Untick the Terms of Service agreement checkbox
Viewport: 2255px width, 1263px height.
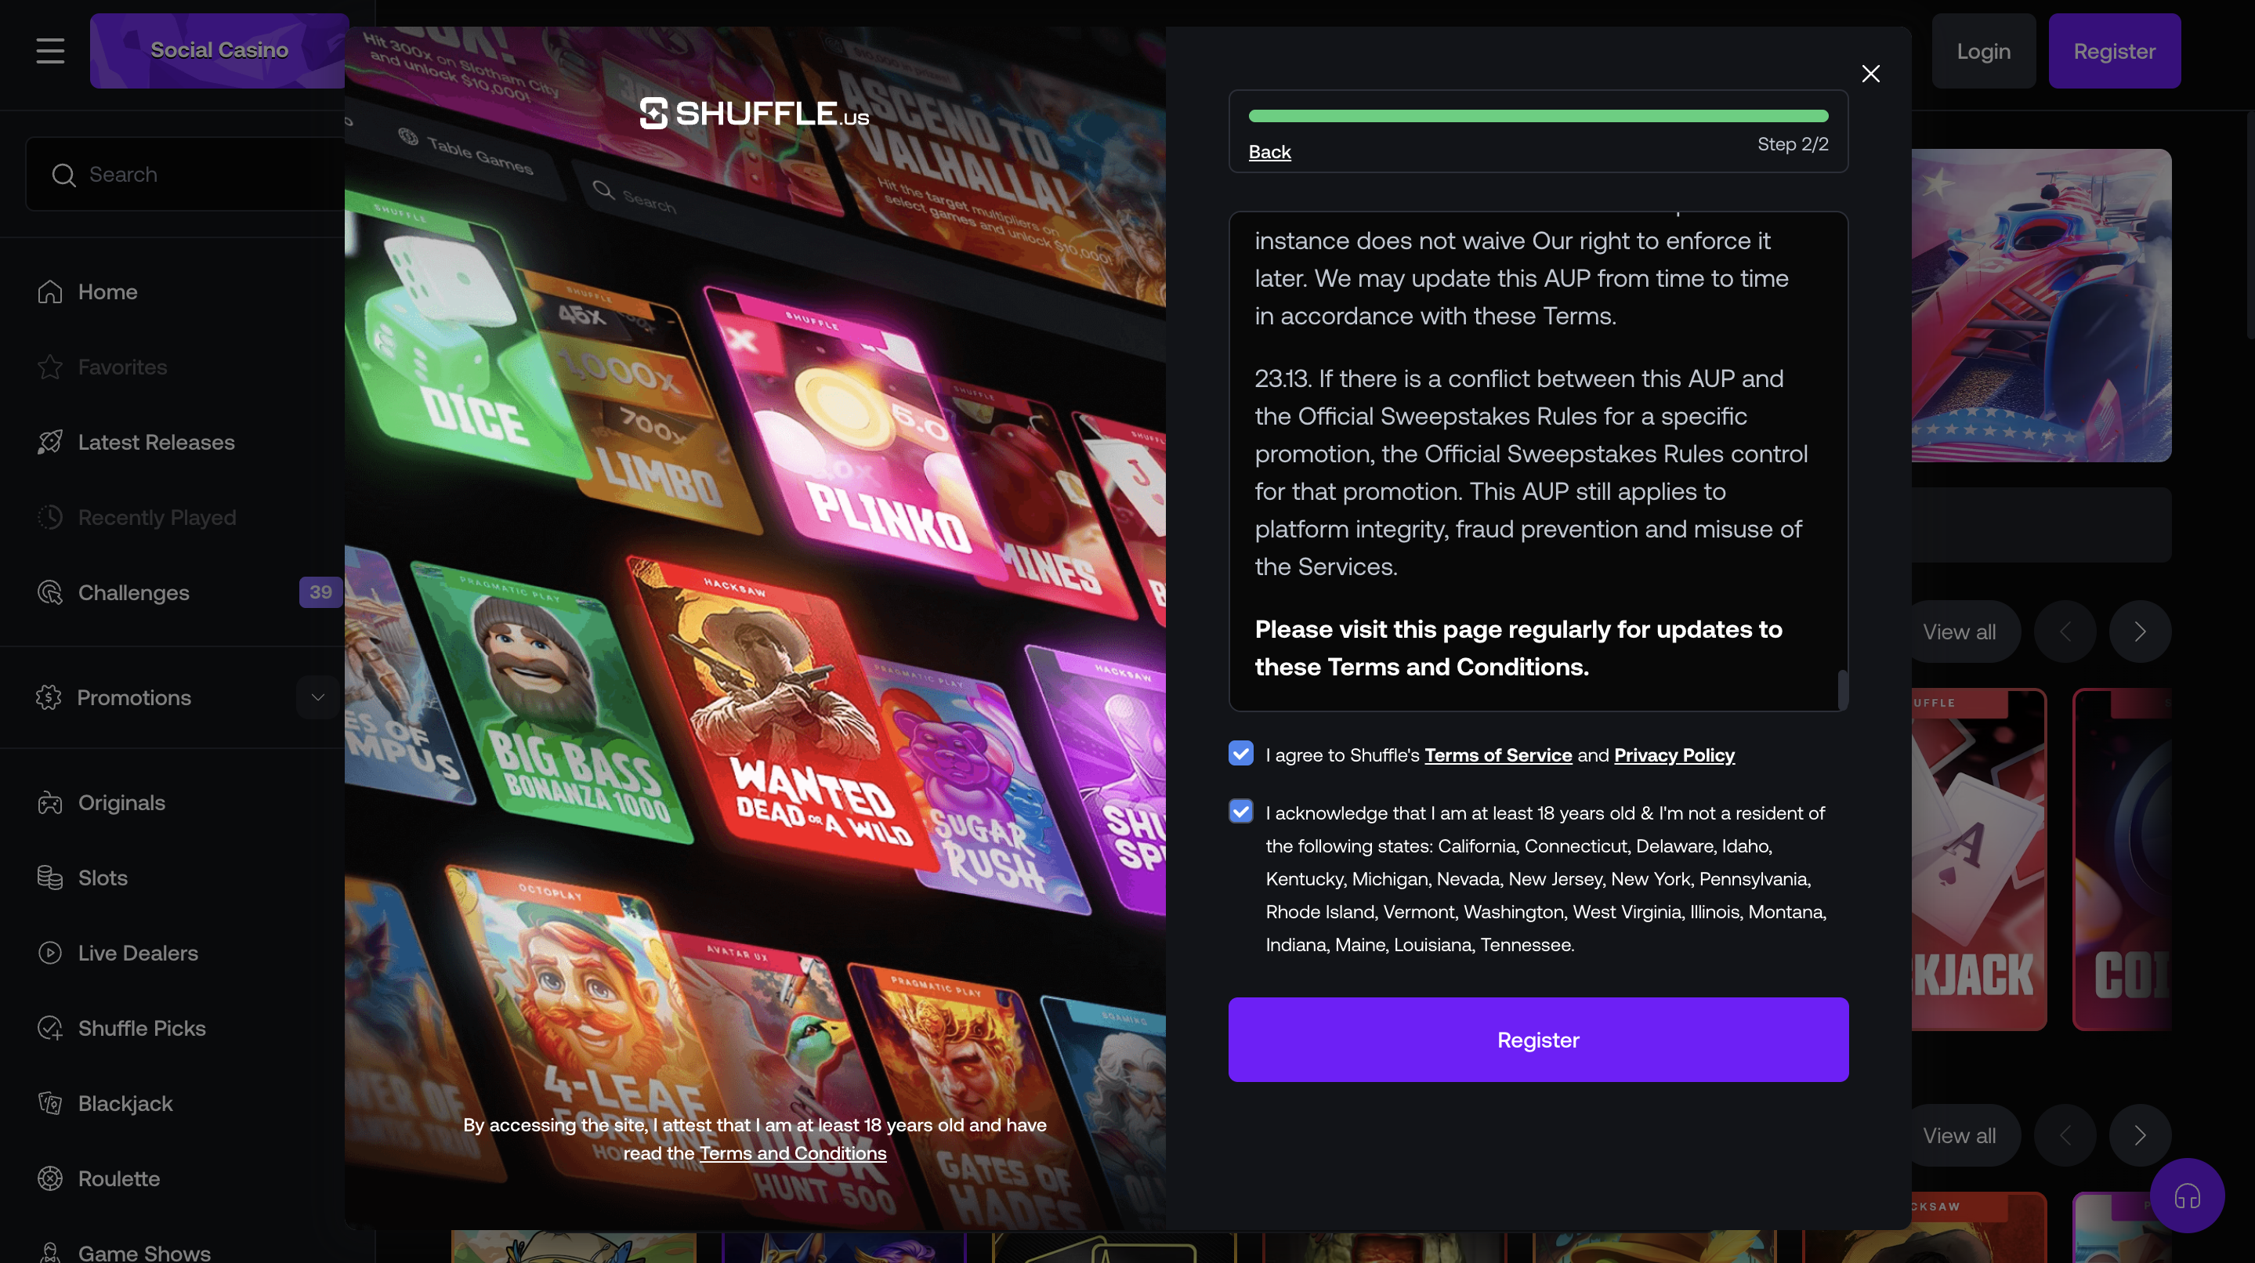pos(1240,753)
